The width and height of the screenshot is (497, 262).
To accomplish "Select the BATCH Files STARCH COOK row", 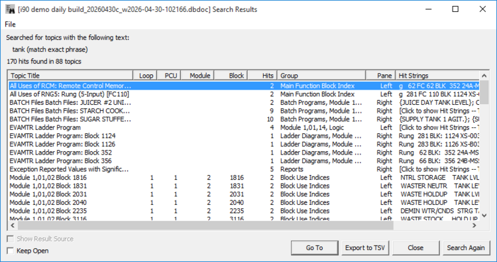I will coord(244,111).
